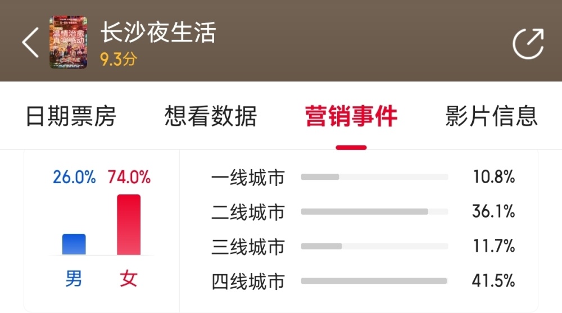
Task: Tap the blue male percentage bar
Action: coord(74,244)
